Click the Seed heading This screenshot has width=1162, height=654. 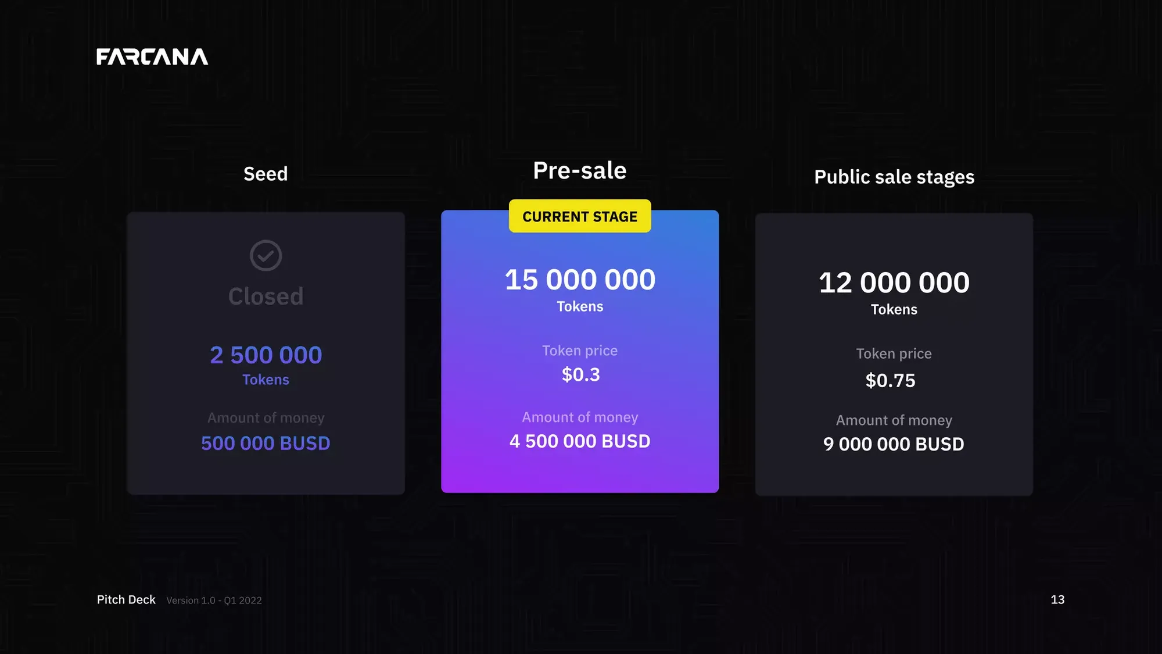click(266, 174)
